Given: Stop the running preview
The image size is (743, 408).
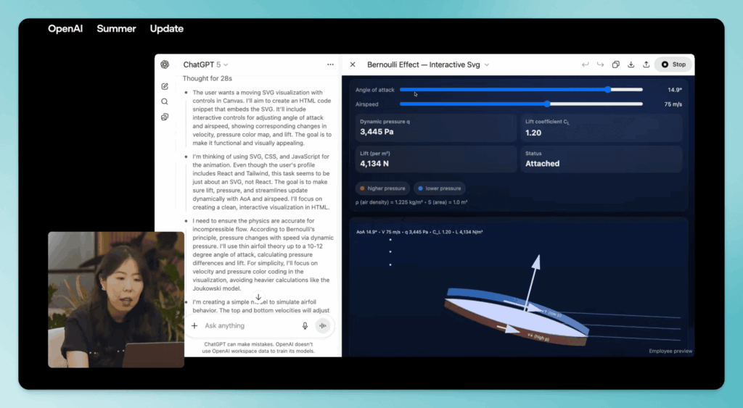Looking at the screenshot, I should tap(673, 64).
